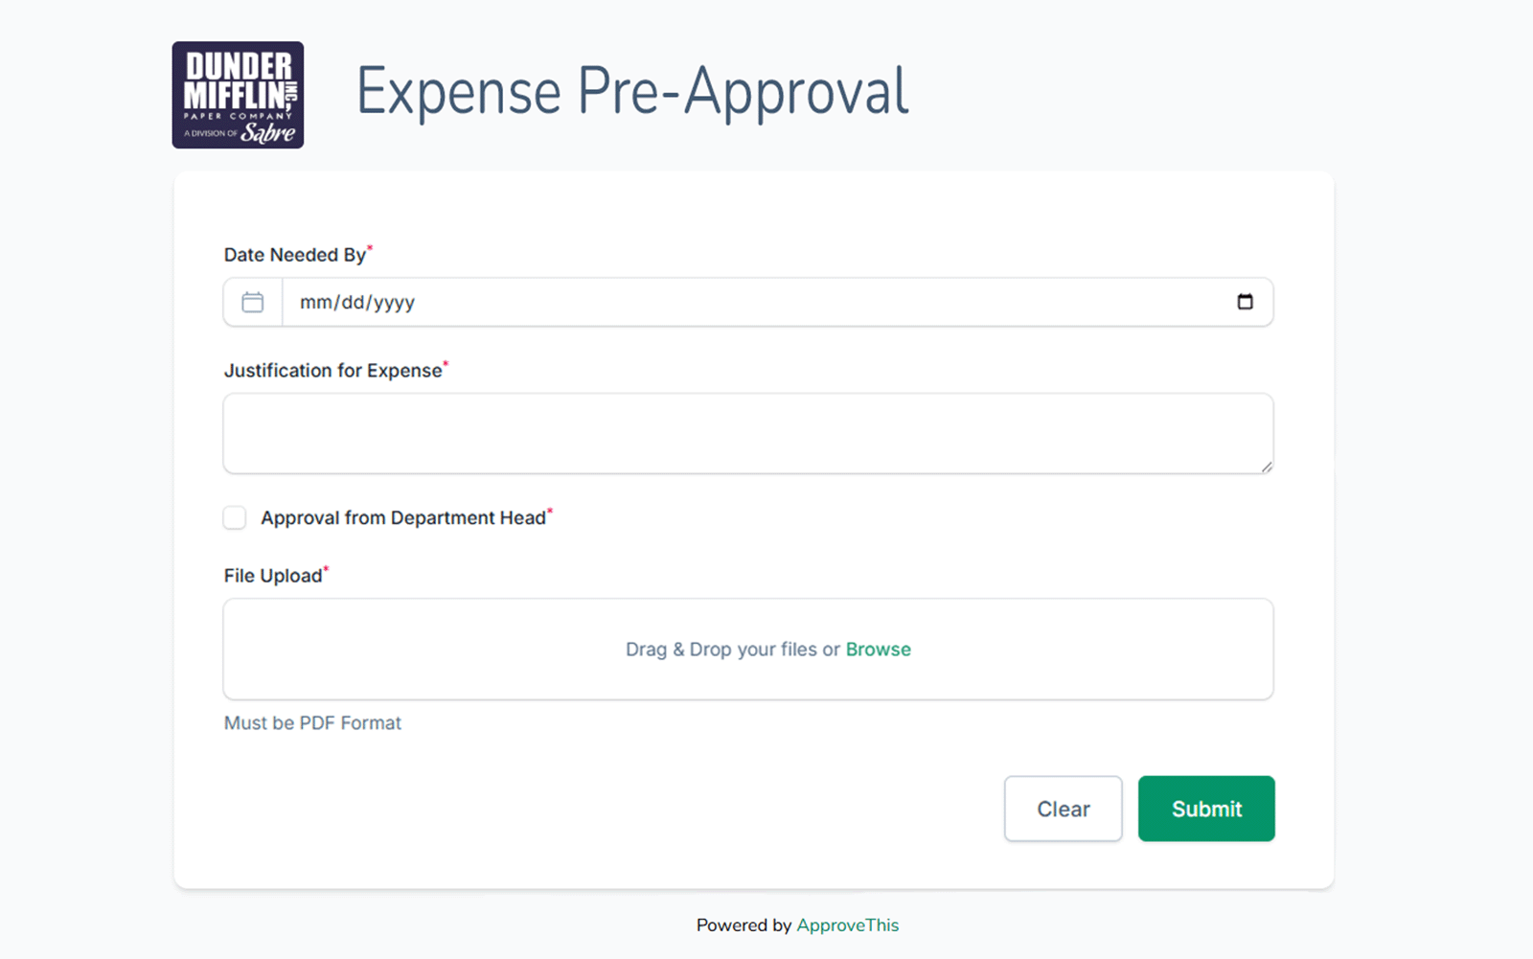Select the year segment of the date
Image resolution: width=1533 pixels, height=959 pixels.
point(394,303)
